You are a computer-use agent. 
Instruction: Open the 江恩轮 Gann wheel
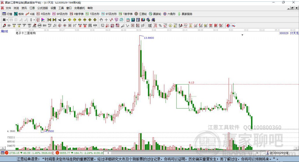pos(141,14)
